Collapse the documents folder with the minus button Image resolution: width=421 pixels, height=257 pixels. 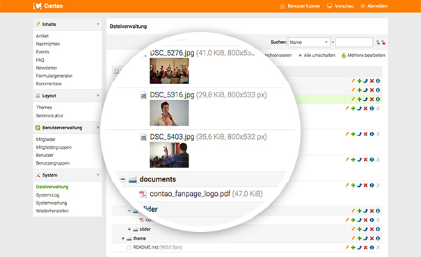tap(122, 179)
